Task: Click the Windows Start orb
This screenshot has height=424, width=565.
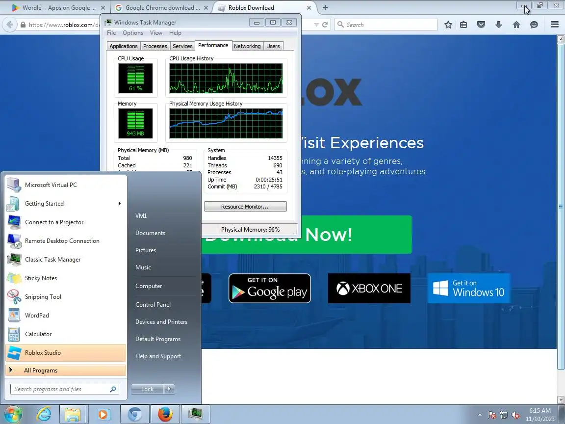Action: coord(13,414)
